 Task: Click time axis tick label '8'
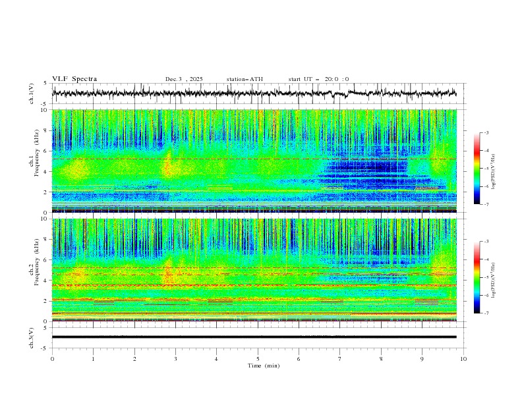(381, 359)
